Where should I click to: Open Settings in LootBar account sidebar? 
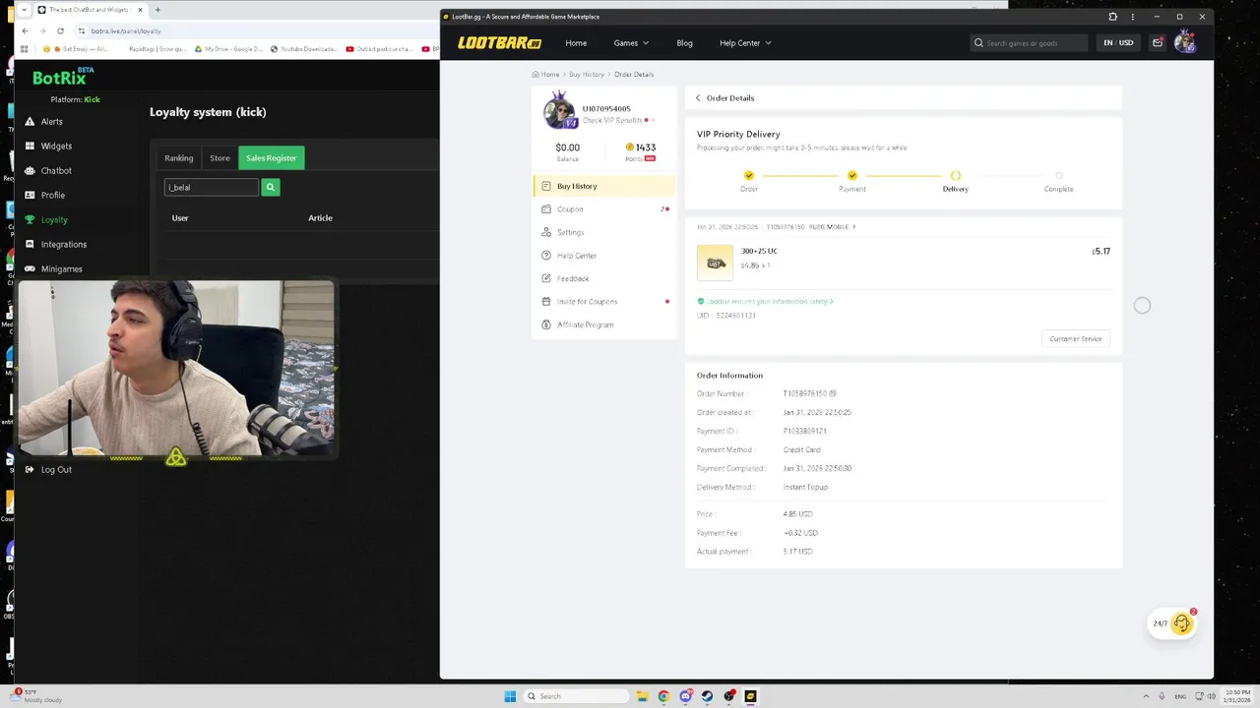tap(604, 232)
